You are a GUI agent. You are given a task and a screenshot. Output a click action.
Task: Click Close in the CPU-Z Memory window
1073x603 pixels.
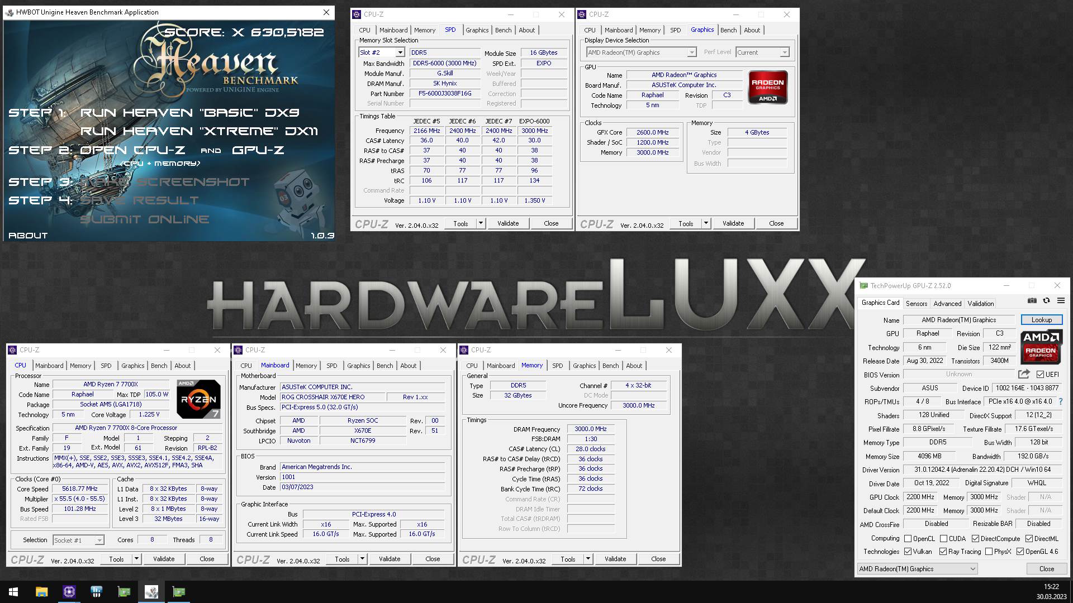(x=658, y=559)
